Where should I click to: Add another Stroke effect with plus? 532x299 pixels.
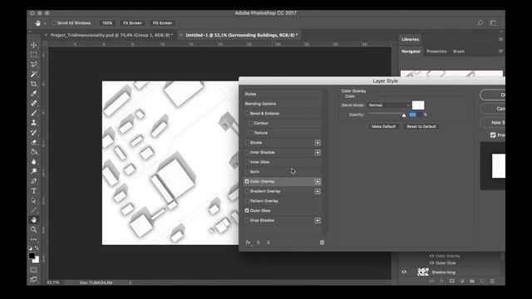point(318,143)
